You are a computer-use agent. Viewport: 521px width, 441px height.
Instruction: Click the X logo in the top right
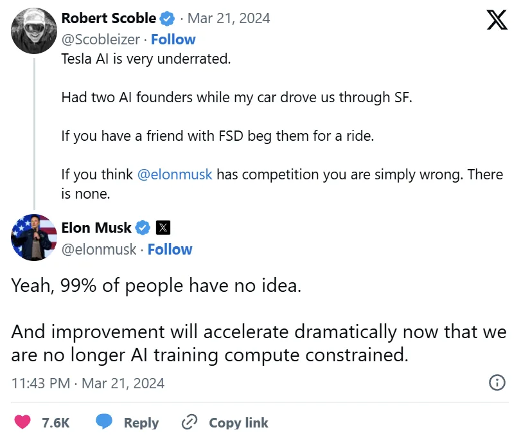coord(497,20)
